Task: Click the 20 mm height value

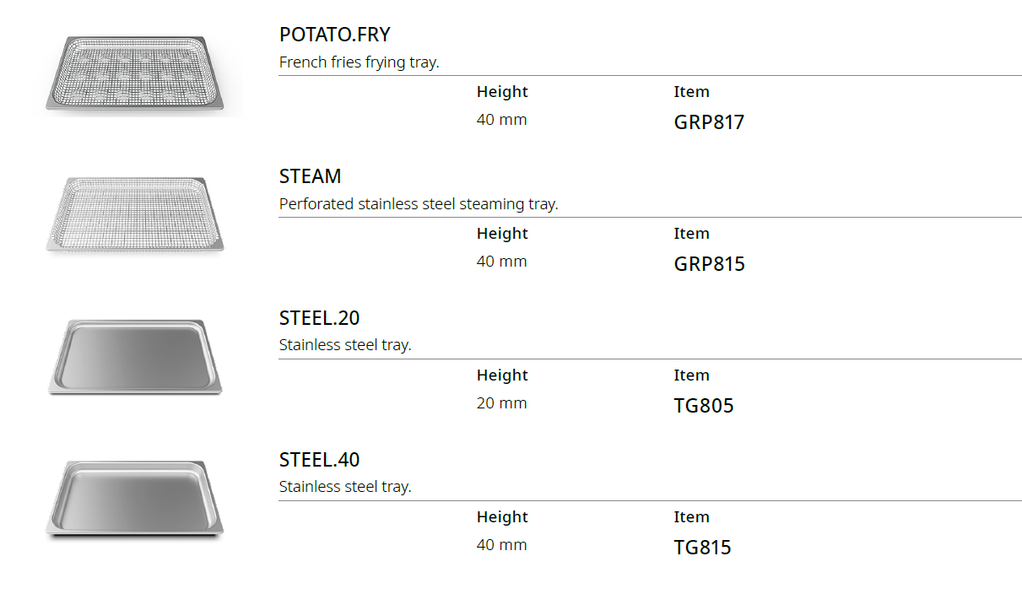Action: 501,403
